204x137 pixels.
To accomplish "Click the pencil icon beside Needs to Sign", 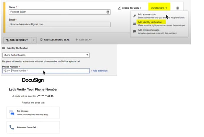I will tap(119, 8).
